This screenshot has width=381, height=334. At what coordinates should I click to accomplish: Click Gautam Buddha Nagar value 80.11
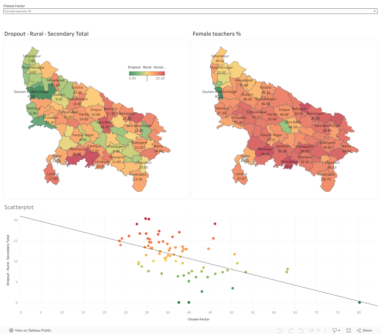[x=219, y=97]
